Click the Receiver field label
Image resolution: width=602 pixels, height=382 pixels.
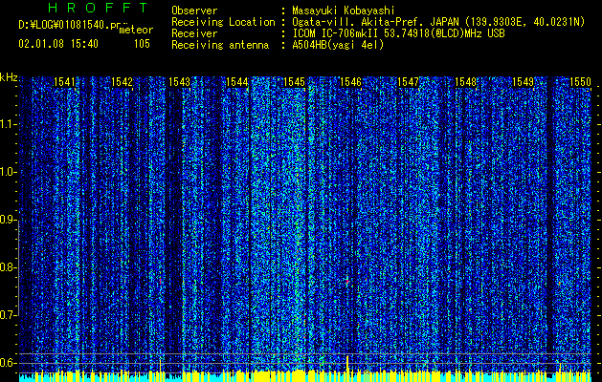pyautogui.click(x=194, y=33)
